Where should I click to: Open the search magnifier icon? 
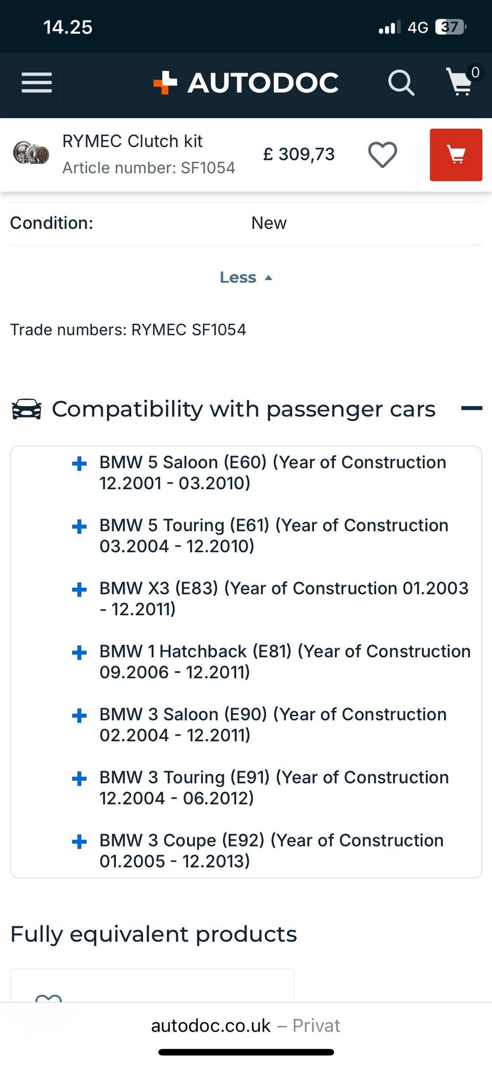point(401,83)
